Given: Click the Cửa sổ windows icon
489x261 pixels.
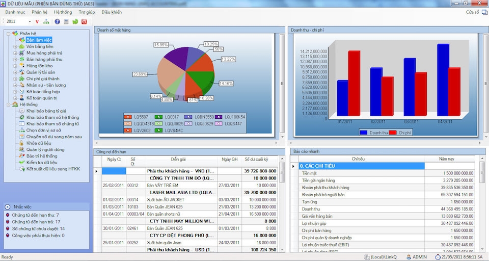Looking at the screenshot, I should point(484,12).
